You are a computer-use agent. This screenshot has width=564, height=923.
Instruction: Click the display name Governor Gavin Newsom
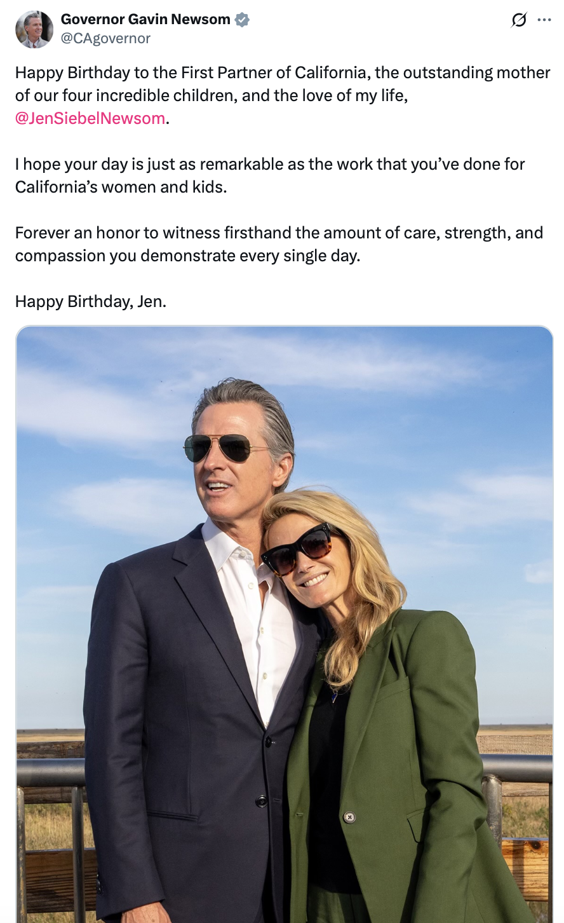pos(145,20)
